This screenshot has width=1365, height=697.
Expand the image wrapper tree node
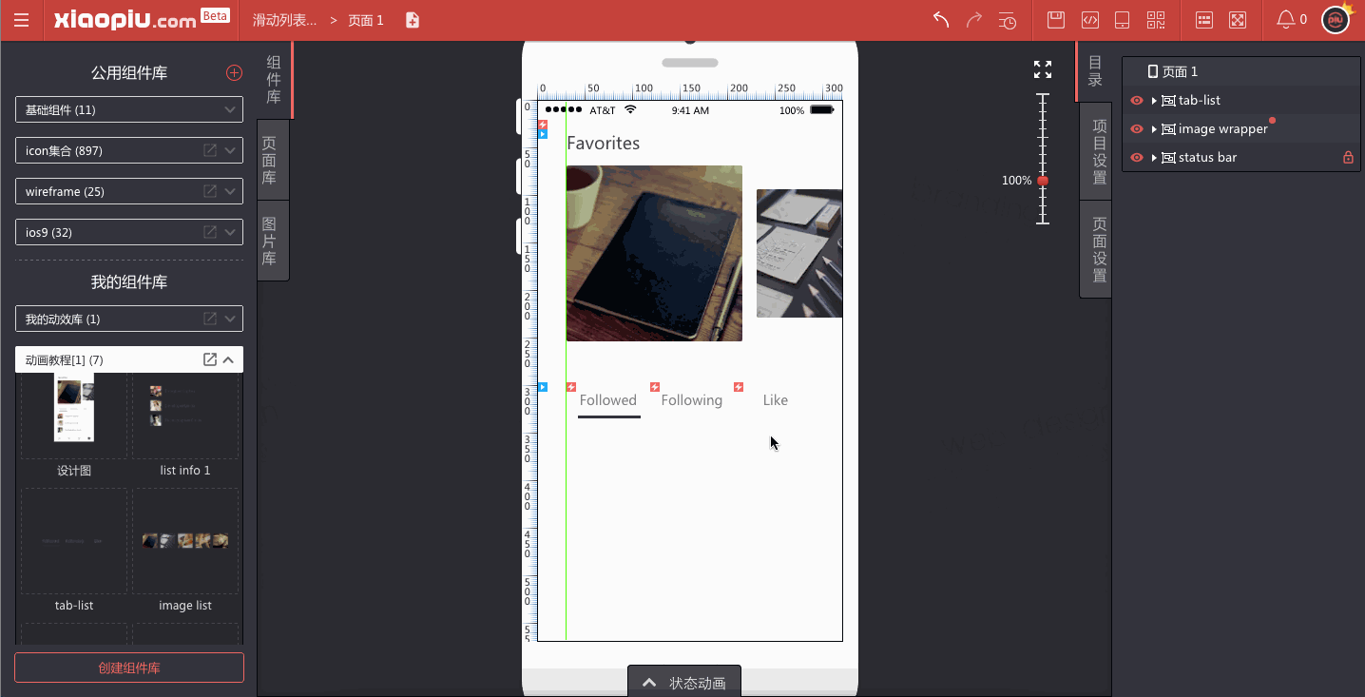[1154, 129]
